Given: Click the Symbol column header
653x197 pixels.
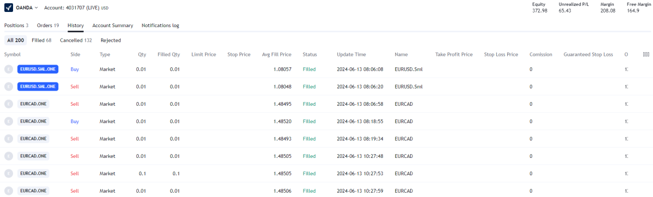Looking at the screenshot, I should (12, 54).
